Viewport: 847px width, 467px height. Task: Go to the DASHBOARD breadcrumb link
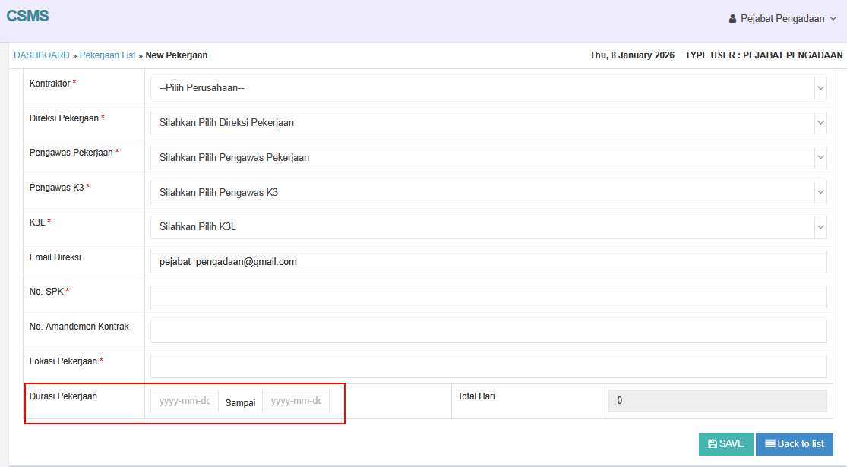41,55
